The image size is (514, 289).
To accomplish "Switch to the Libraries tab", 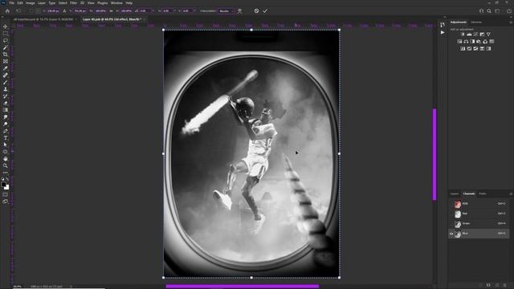I will (476, 22).
